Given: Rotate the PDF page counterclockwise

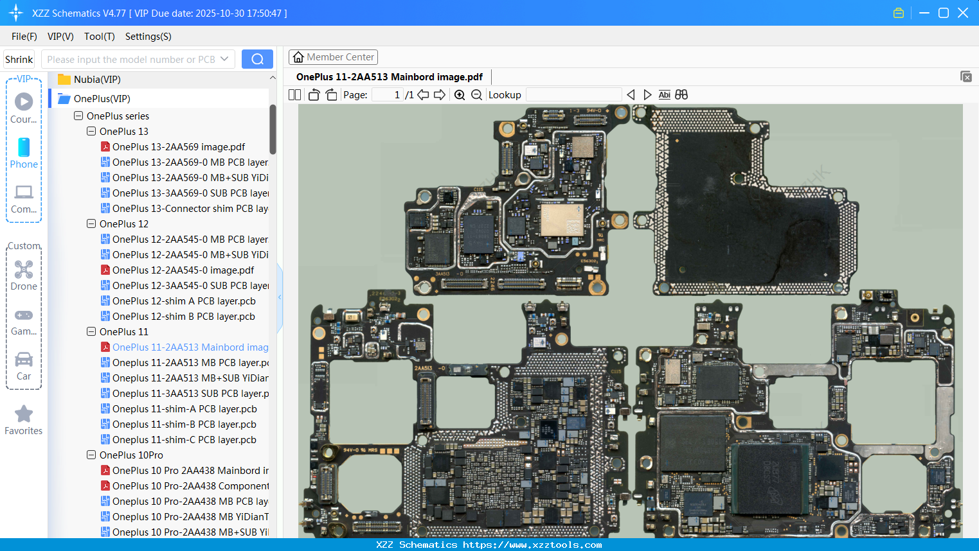Looking at the screenshot, I should pyautogui.click(x=314, y=94).
